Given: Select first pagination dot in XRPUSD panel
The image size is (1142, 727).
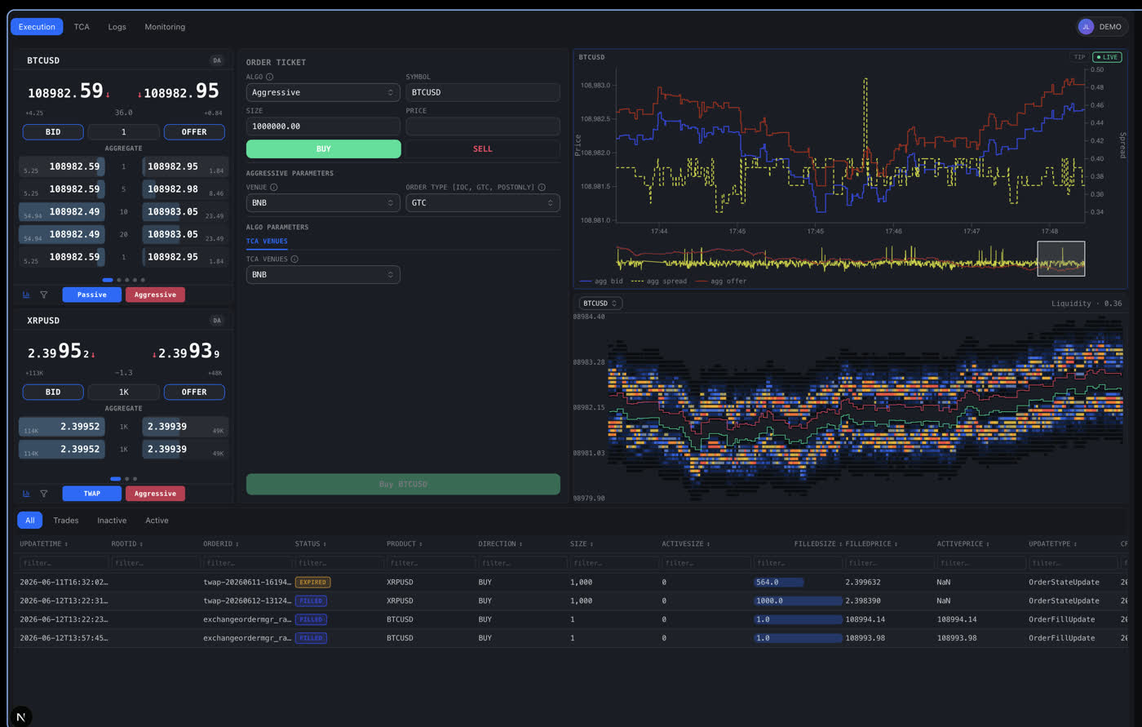Looking at the screenshot, I should tap(115, 479).
